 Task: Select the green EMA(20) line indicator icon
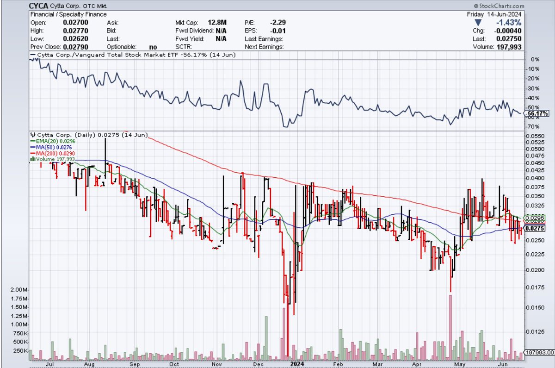pyautogui.click(x=32, y=141)
